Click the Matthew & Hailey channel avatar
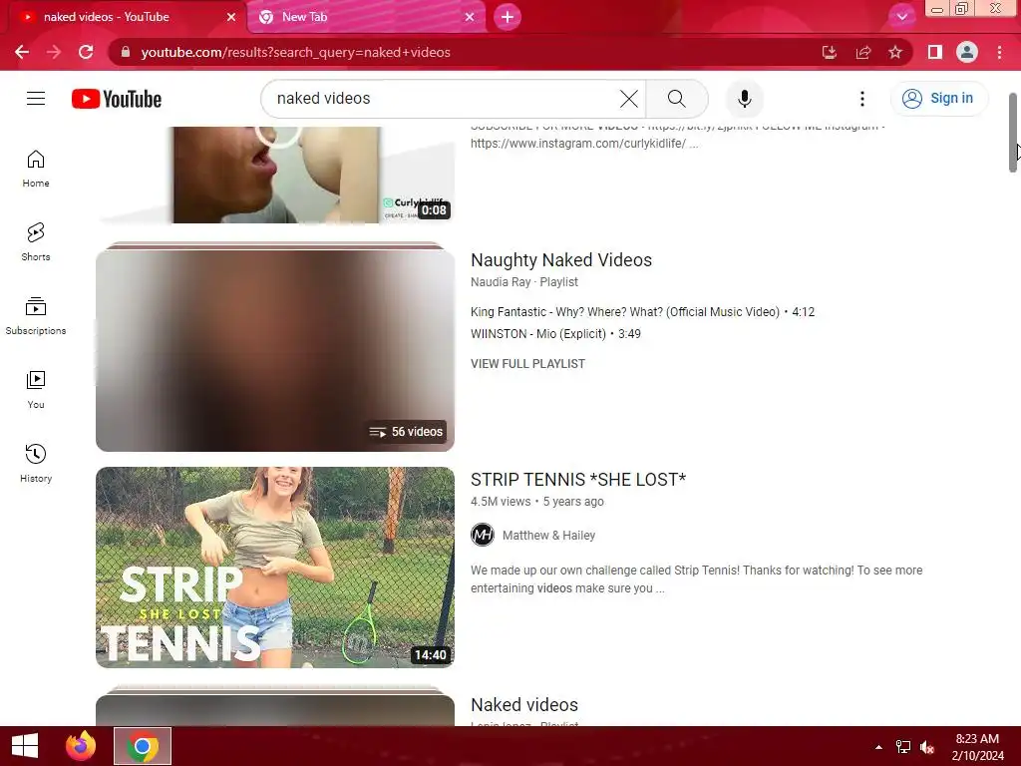Viewport: 1021px width, 766px height. [483, 536]
